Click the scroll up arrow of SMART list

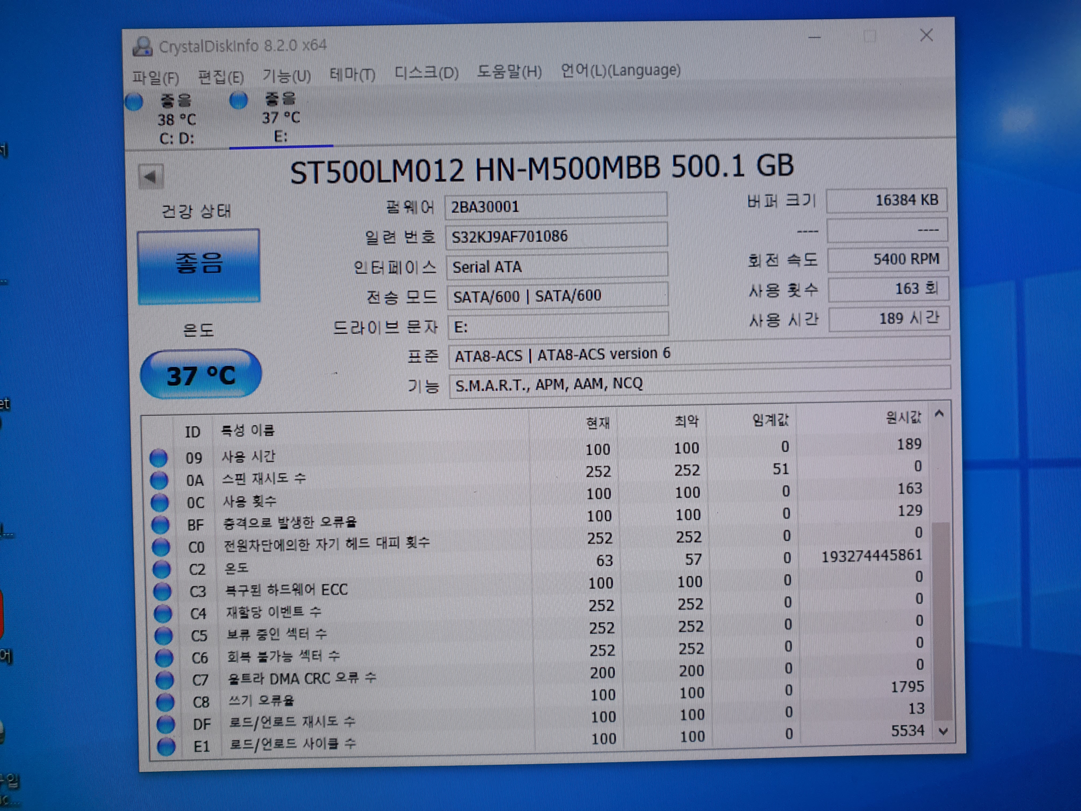coord(939,414)
